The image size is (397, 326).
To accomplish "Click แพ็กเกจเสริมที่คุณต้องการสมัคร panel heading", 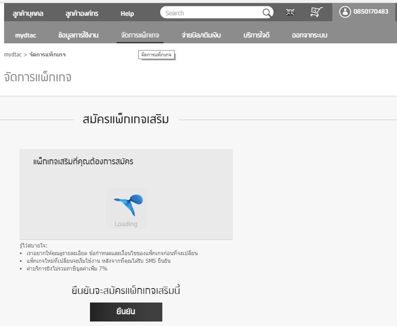I will pyautogui.click(x=83, y=161).
